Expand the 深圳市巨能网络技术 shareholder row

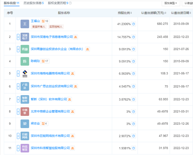(18, 136)
